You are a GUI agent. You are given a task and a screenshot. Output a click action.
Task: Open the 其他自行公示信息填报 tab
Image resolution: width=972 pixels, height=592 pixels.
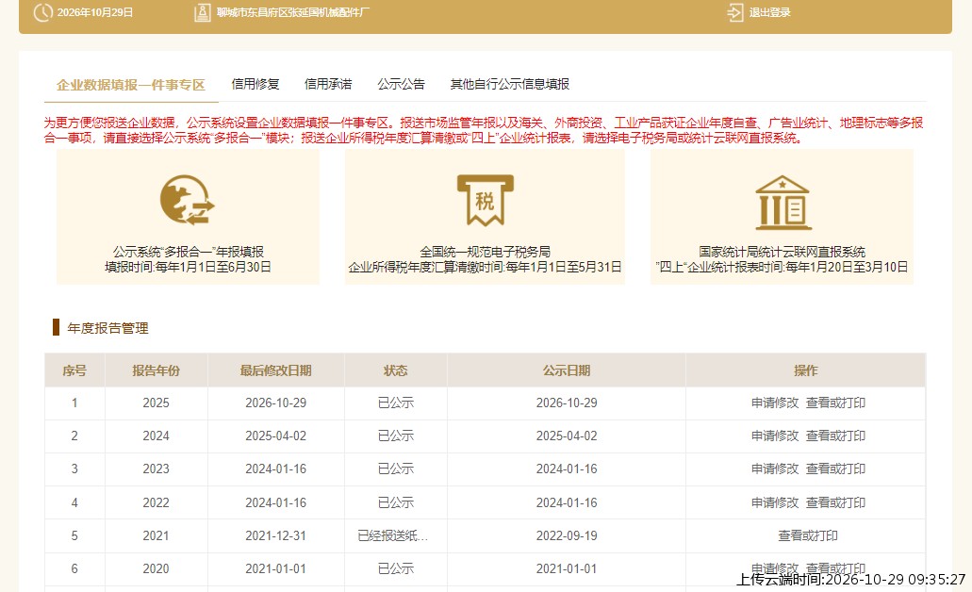(509, 84)
